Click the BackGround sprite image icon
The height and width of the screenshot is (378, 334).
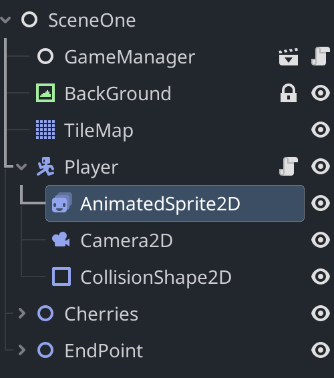tap(45, 93)
